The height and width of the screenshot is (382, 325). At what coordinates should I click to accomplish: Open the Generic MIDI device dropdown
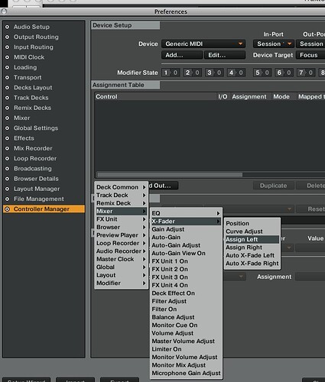[x=203, y=44]
